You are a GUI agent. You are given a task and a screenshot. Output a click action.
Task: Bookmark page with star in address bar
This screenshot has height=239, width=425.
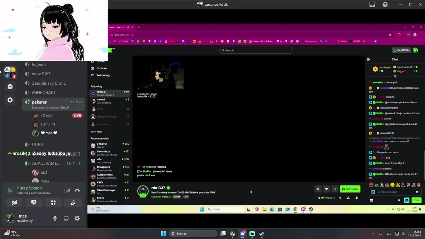click(390, 35)
